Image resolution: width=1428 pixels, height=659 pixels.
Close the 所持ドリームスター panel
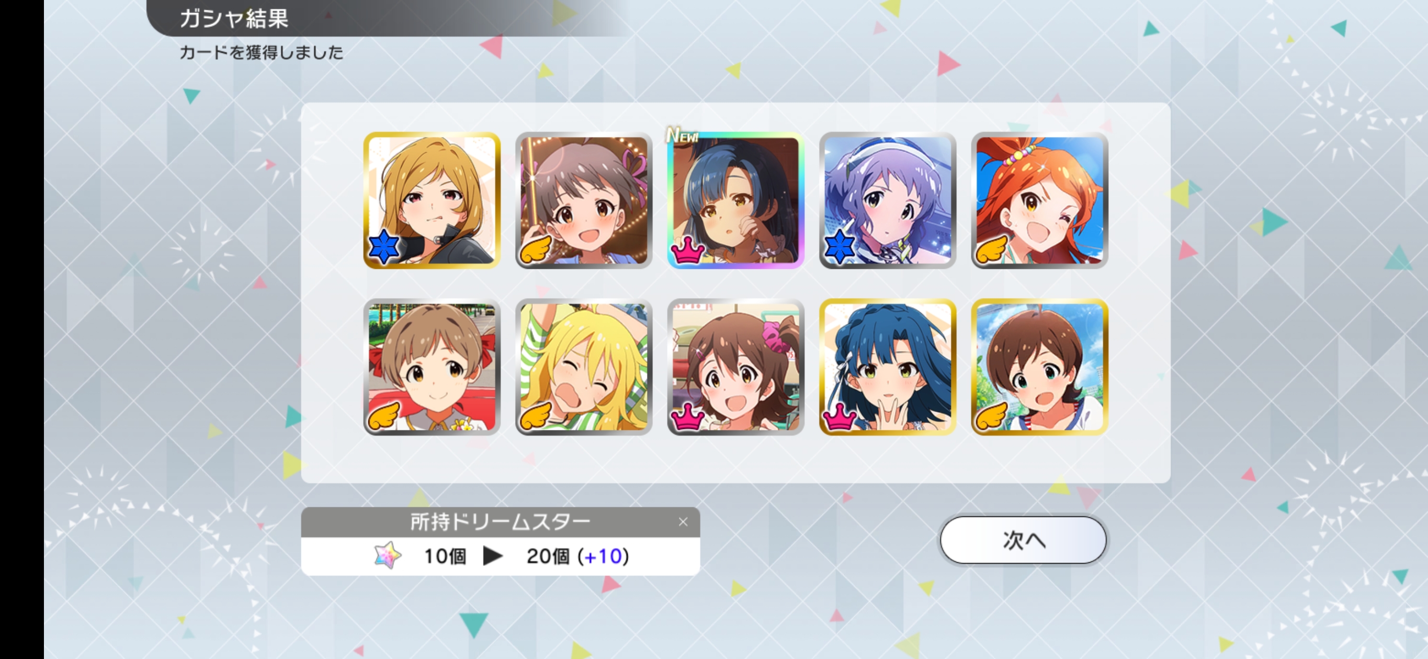point(683,521)
